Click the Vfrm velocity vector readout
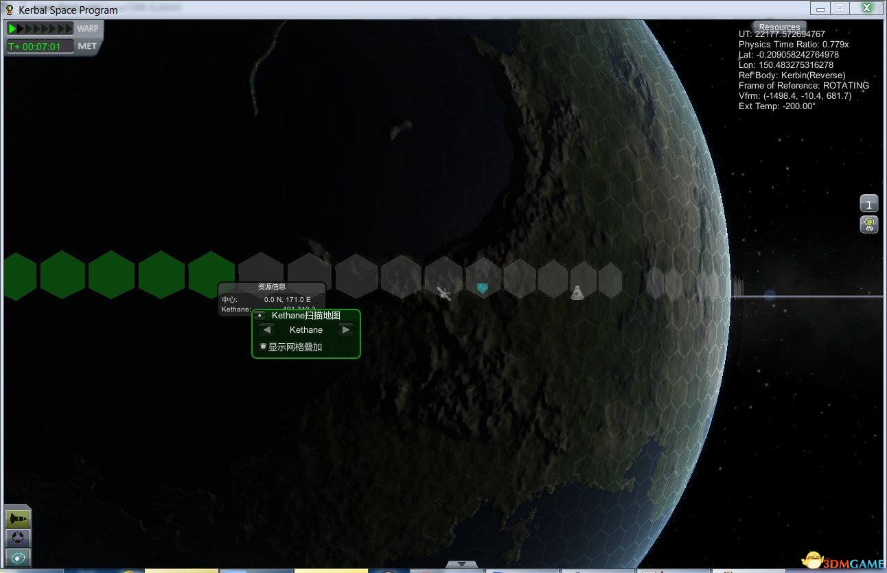 click(795, 96)
